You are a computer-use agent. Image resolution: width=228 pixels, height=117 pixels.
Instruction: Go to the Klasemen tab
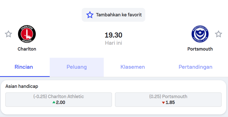pyautogui.click(x=133, y=67)
